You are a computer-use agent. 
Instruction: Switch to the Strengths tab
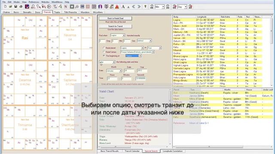pyautogui.click(x=27, y=12)
